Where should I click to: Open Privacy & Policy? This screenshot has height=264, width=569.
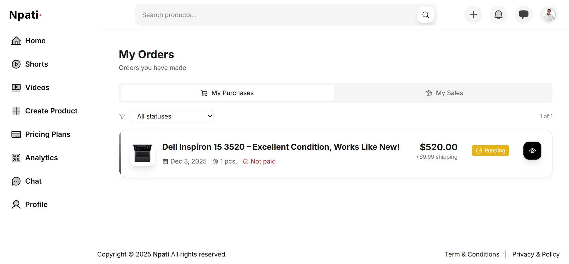coord(536,254)
